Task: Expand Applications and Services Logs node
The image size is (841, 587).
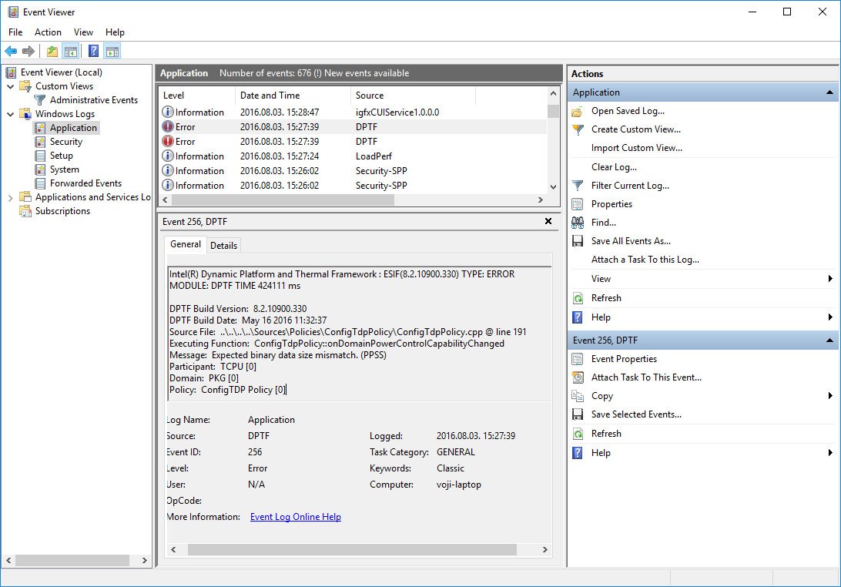Action: coord(11,197)
